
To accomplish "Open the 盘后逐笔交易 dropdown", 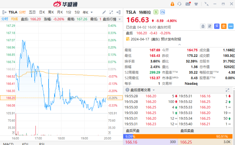I will pyautogui.click(x=154, y=90).
